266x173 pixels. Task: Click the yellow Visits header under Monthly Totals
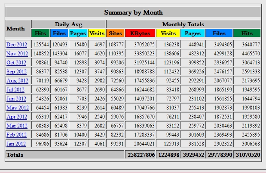click(168, 33)
